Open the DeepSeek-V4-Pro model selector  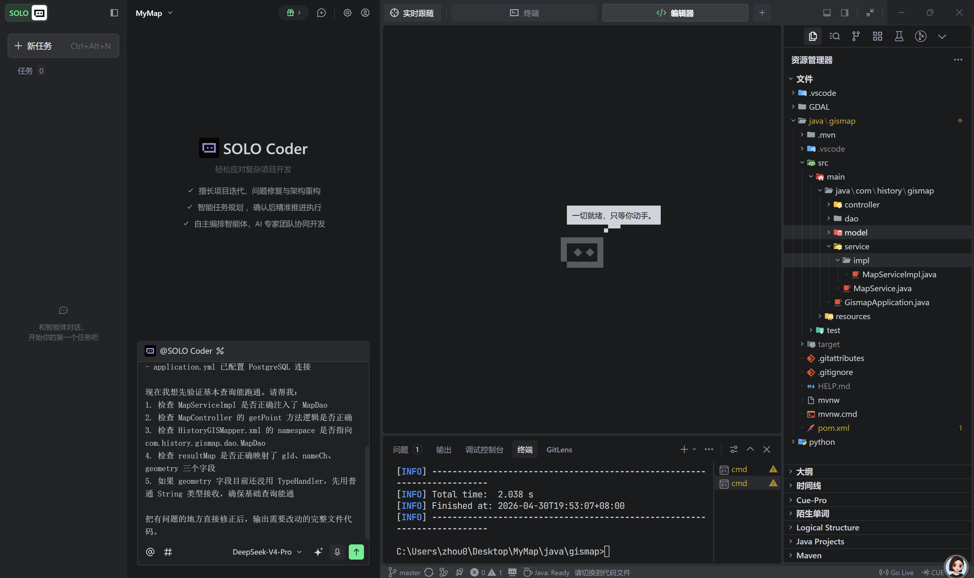(267, 552)
